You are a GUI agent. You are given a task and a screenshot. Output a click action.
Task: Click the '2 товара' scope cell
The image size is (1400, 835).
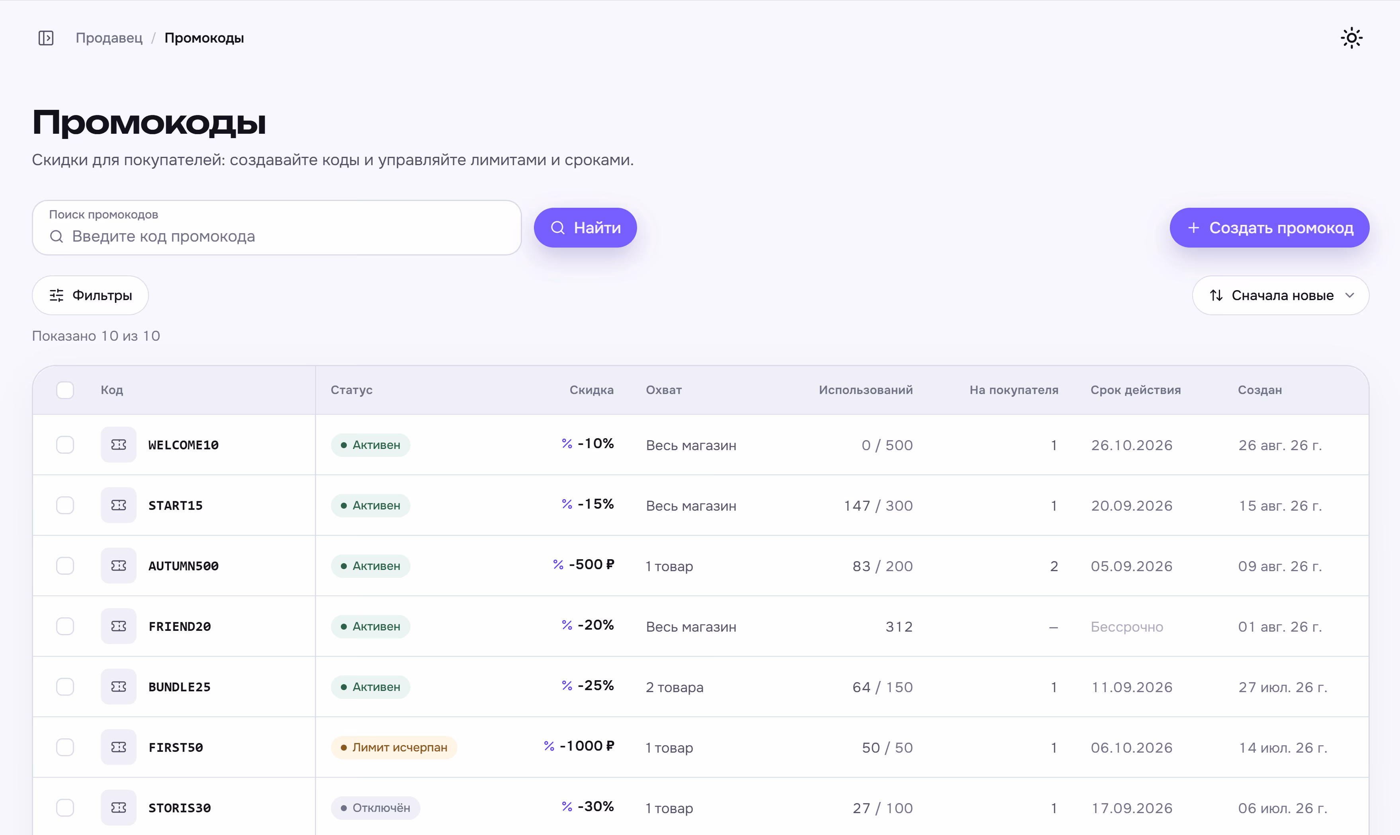click(675, 687)
